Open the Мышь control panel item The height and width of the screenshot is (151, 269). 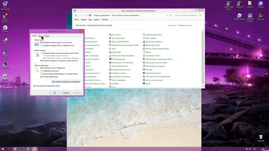147,52
